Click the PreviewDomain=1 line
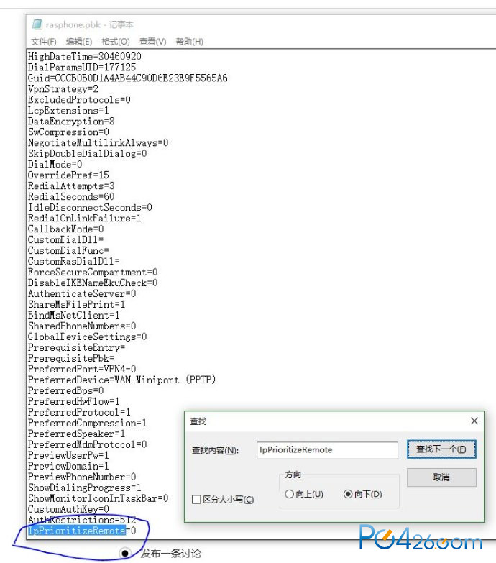 [68, 466]
